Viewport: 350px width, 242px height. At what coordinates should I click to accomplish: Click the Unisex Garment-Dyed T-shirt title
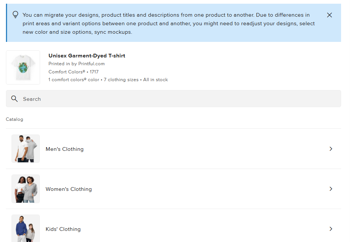tap(87, 56)
